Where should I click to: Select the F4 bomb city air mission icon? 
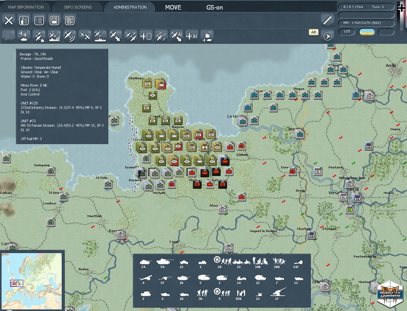[x=54, y=36]
